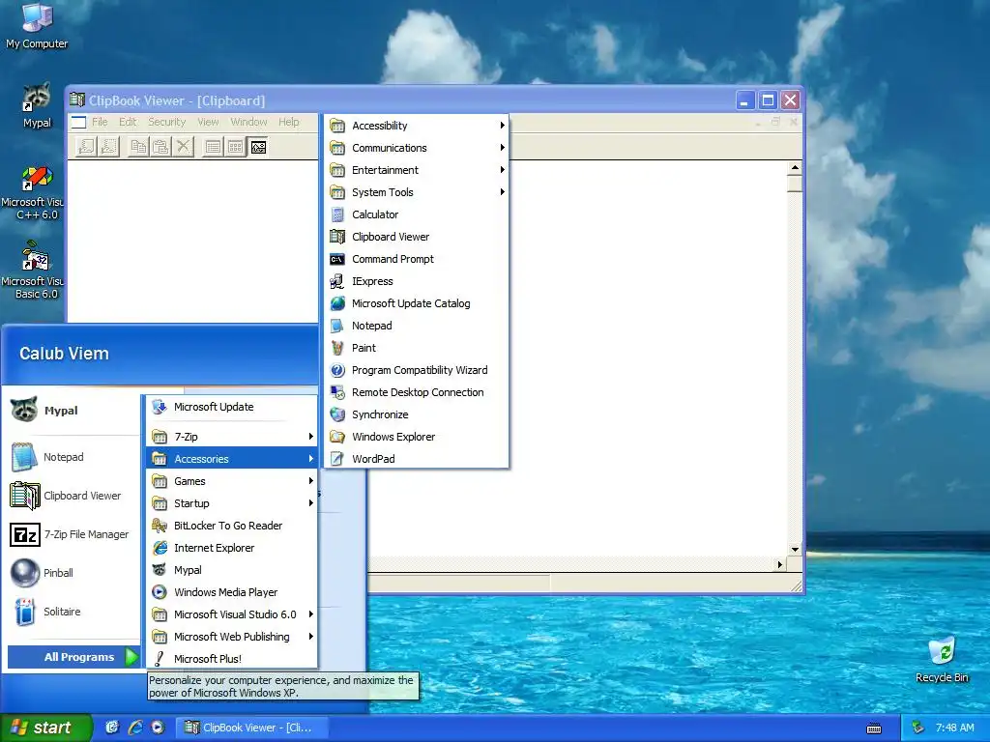Click the on-screen keyboard tray icon

pyautogui.click(x=874, y=728)
